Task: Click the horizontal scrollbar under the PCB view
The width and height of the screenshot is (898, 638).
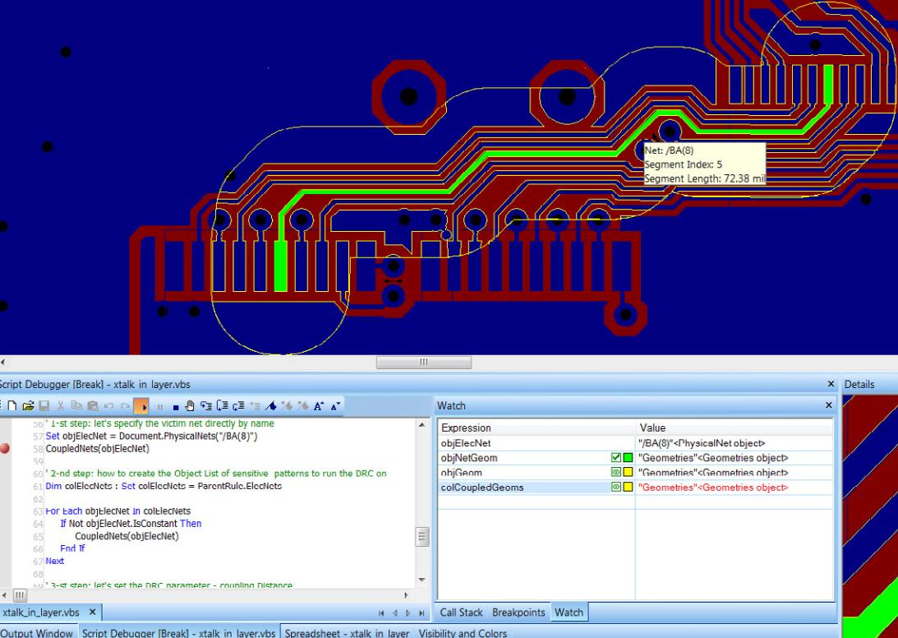Action: click(421, 362)
